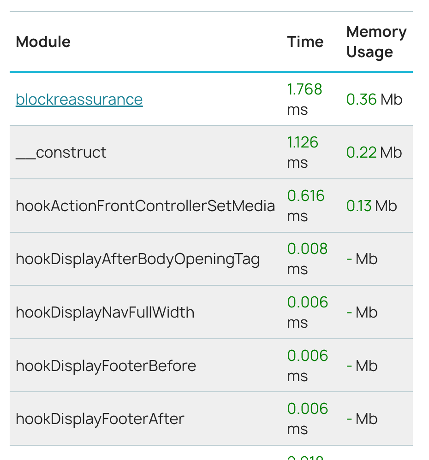Open the blockreassurance module link
Screen dimensions: 429x460
[79, 100]
